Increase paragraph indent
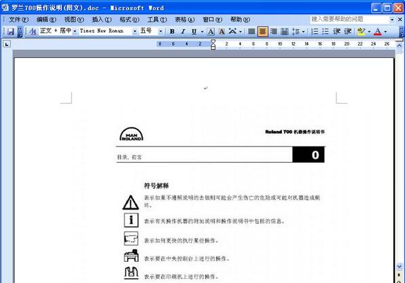This screenshot has height=283, width=405. pyautogui.click(x=348, y=31)
